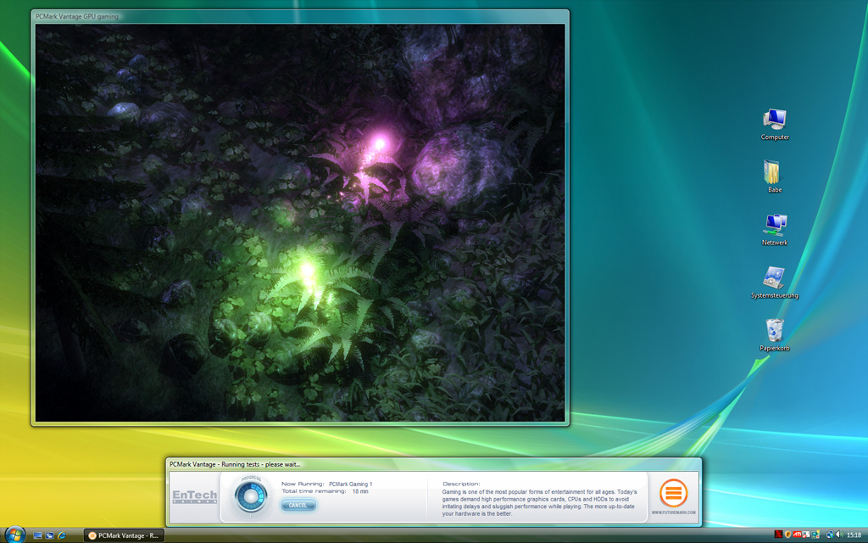The height and width of the screenshot is (543, 868).
Task: Click the www.futuremark.com link text
Action: (674, 513)
